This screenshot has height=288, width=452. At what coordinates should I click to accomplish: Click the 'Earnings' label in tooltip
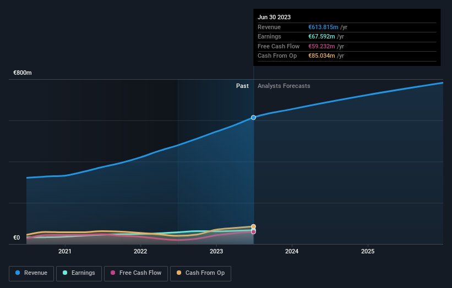(269, 36)
